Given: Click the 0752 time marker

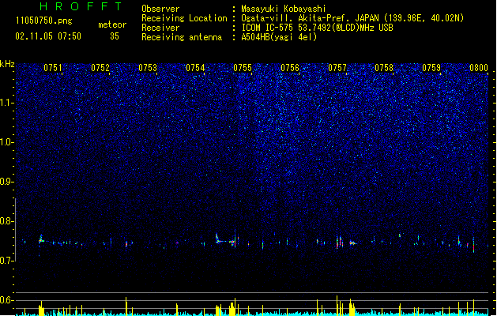Looking at the screenshot, I should (x=100, y=68).
